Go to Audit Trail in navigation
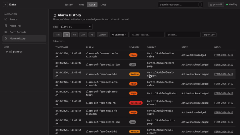 coord(24,26)
